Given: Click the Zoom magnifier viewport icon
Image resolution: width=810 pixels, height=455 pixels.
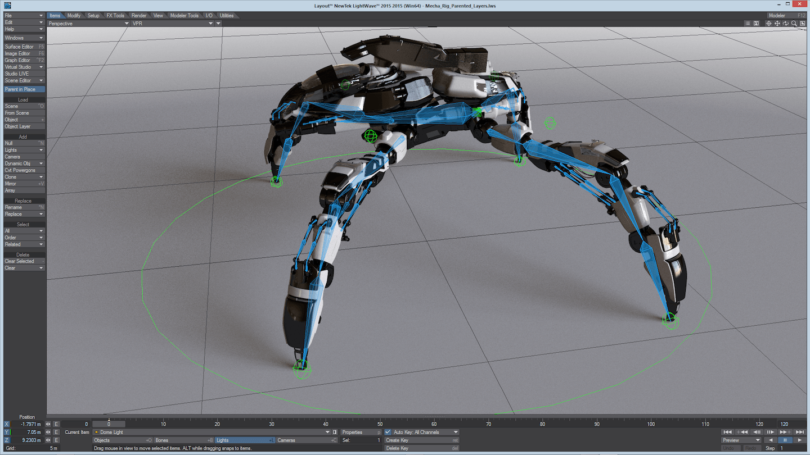Looking at the screenshot, I should click(794, 24).
